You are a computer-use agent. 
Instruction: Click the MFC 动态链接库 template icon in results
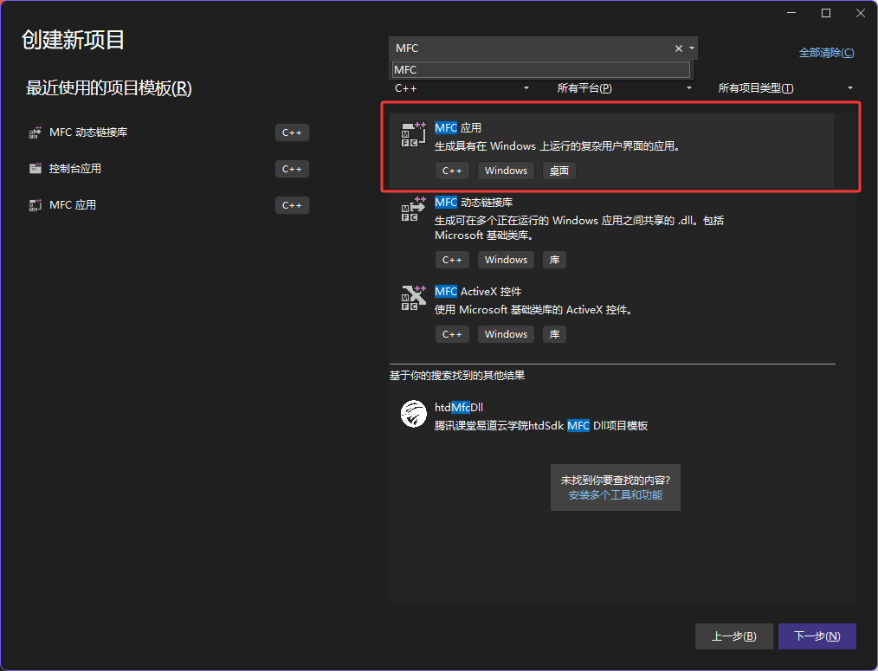pyautogui.click(x=413, y=209)
